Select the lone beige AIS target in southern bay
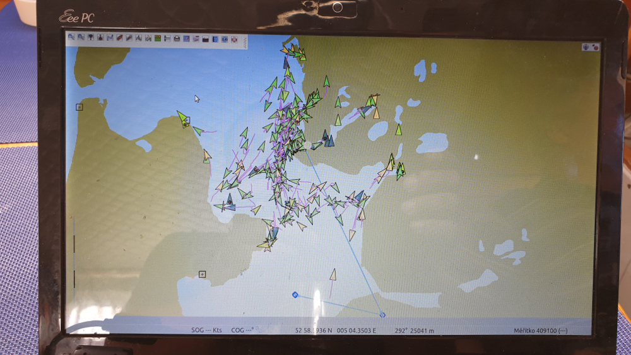The image size is (631, 355). click(x=333, y=275)
